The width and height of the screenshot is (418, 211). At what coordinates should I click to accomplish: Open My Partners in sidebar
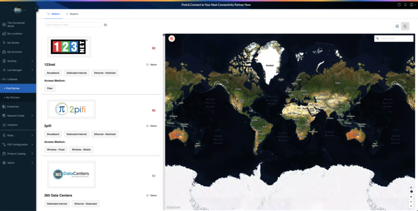click(18, 97)
